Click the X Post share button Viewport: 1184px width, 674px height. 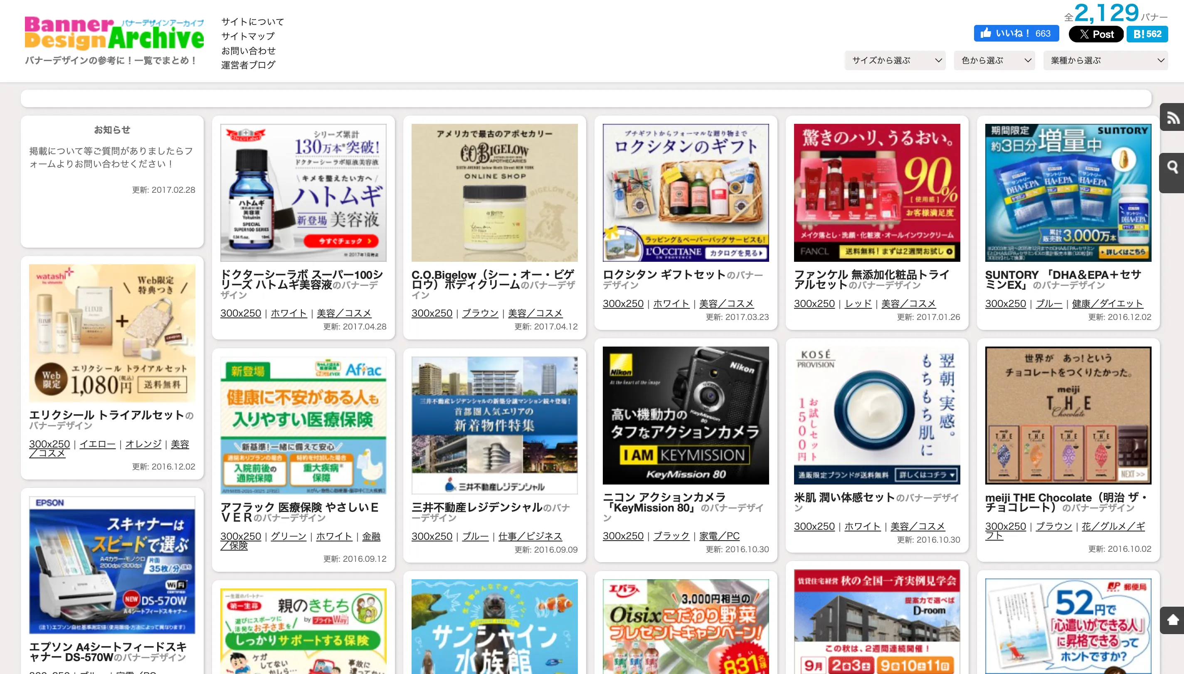(x=1095, y=34)
